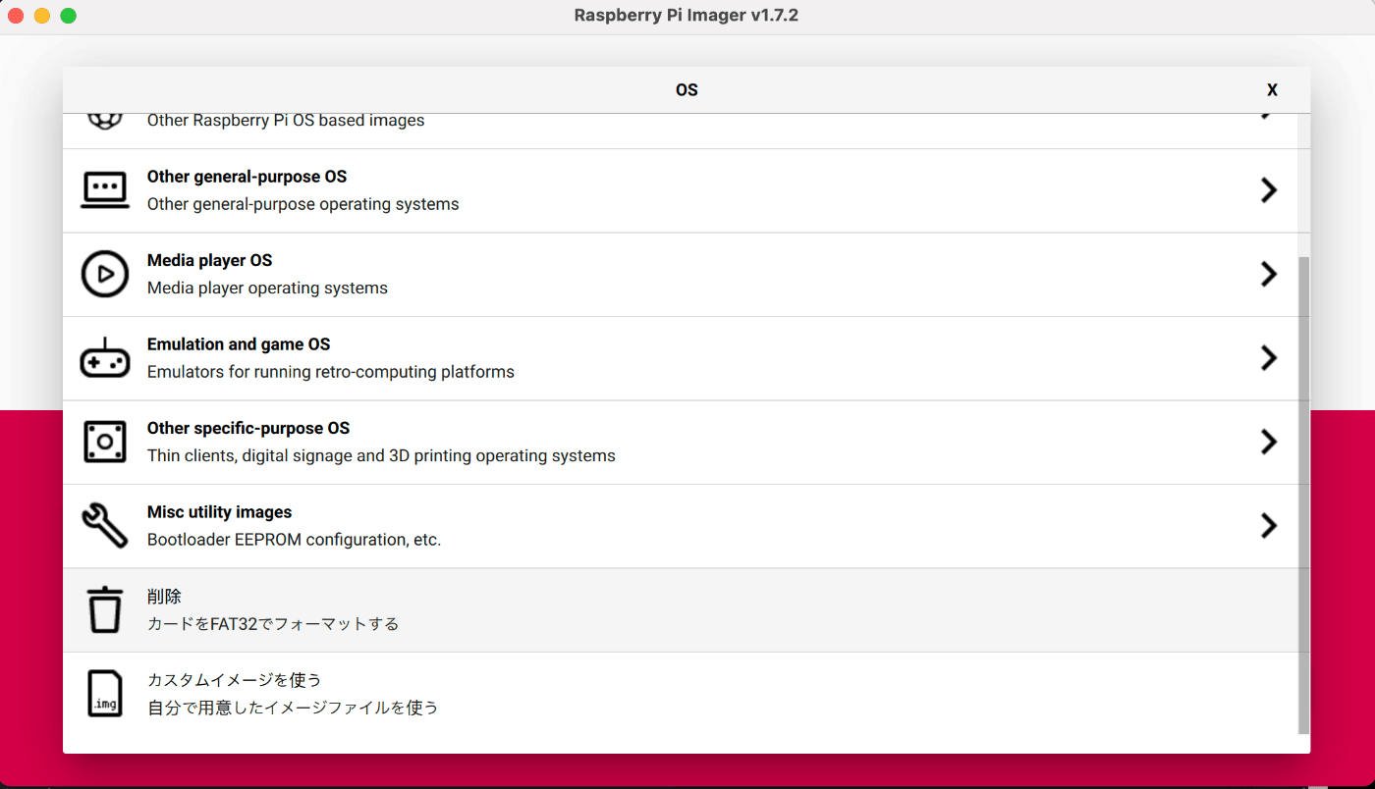
Task: Click the macOS green zoom window button
Action: click(x=68, y=16)
